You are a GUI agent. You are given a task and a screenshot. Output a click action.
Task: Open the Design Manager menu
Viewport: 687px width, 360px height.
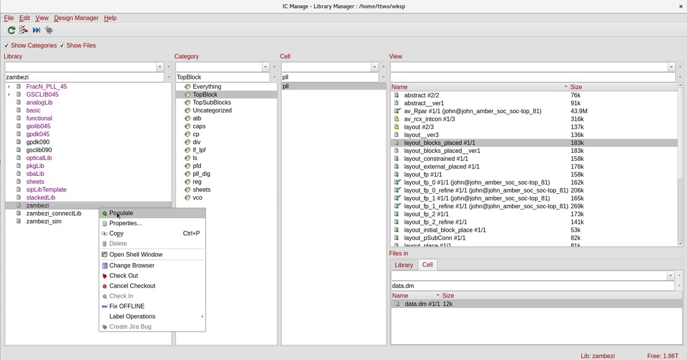76,18
